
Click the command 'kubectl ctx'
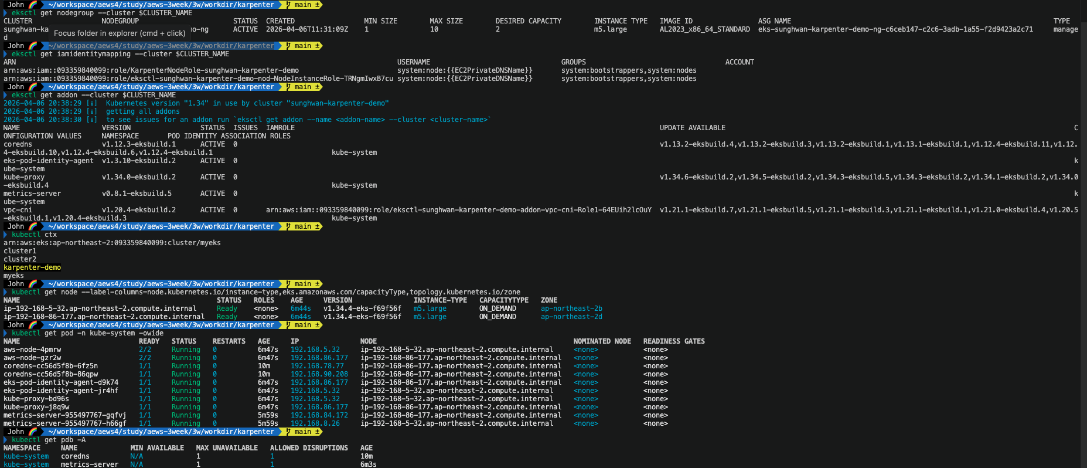pos(34,235)
